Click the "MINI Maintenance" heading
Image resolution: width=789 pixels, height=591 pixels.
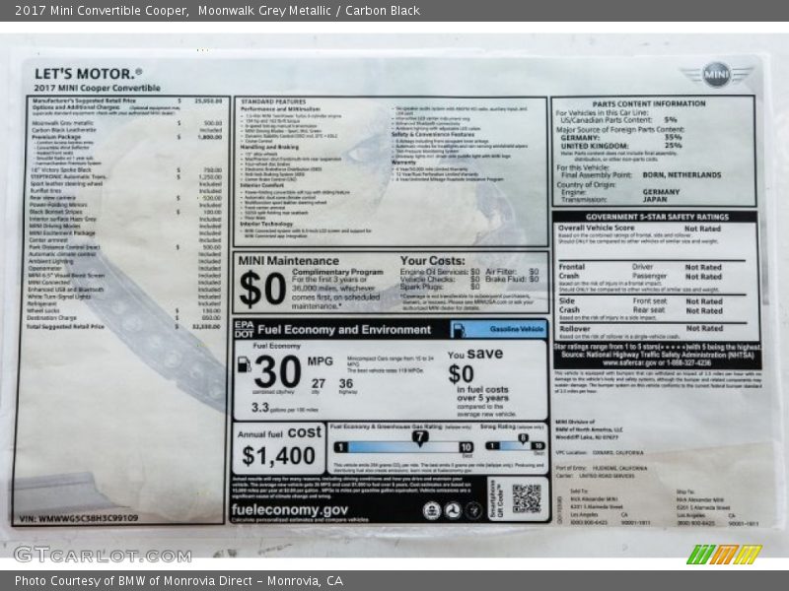(288, 260)
